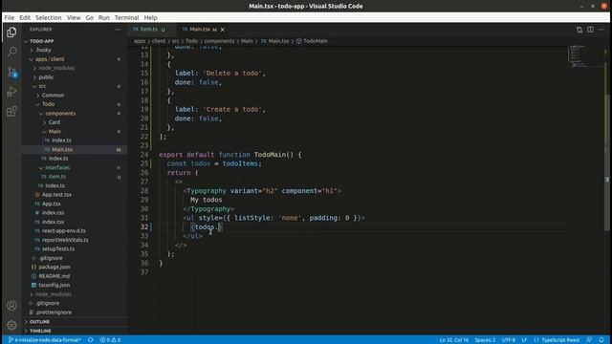Expand the TIMELINE section

75,331
